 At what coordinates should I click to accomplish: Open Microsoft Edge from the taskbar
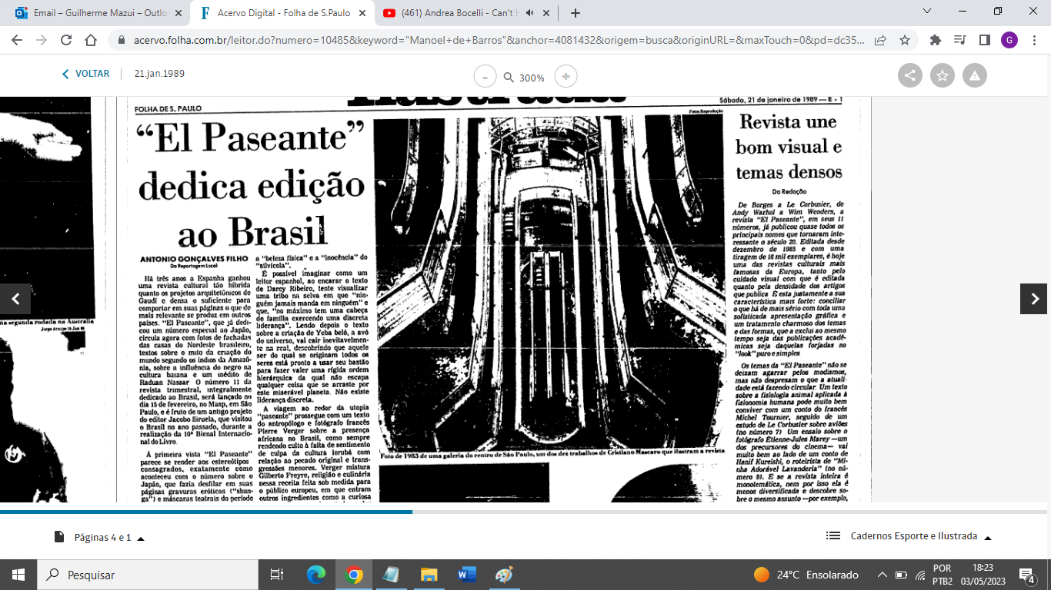coord(315,575)
